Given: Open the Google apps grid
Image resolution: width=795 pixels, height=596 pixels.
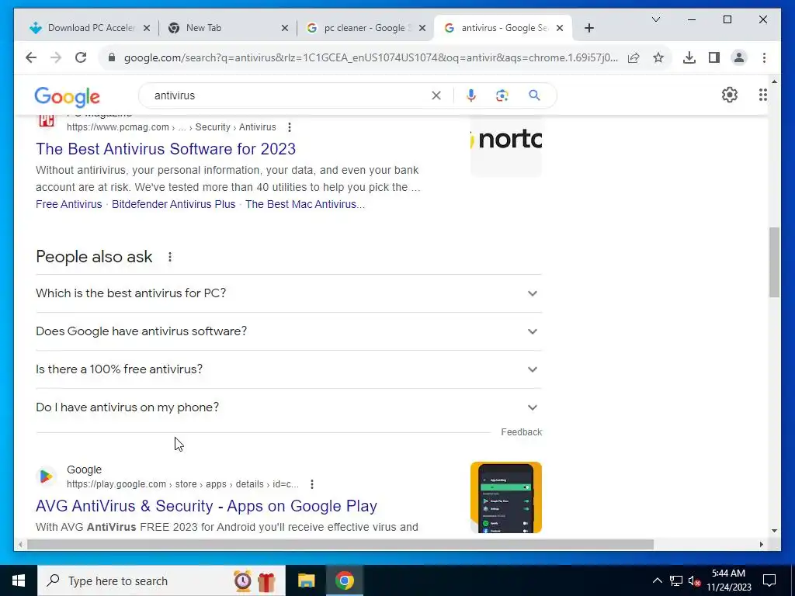Looking at the screenshot, I should [762, 95].
